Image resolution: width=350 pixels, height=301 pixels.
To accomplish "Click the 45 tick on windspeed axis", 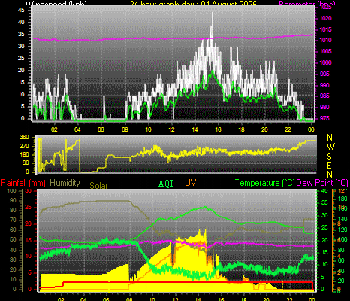I will [x=21, y=10].
